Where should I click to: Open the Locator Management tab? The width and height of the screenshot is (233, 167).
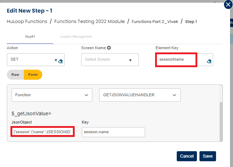click(x=76, y=37)
